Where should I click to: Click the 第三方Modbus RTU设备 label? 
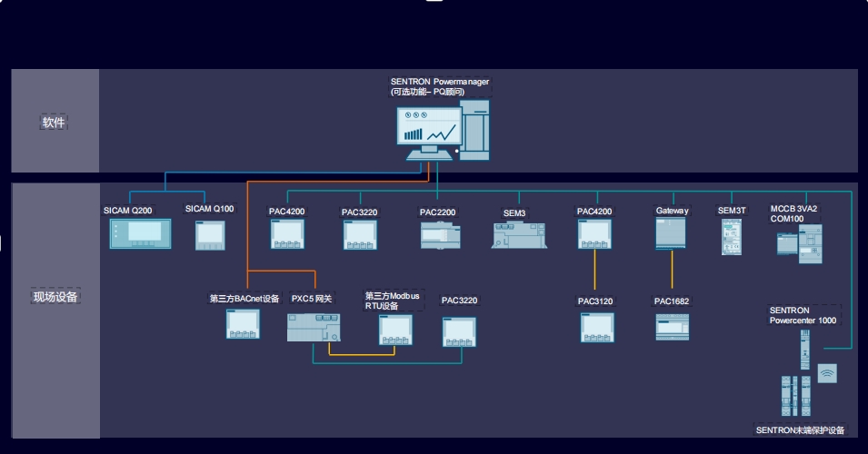(393, 301)
